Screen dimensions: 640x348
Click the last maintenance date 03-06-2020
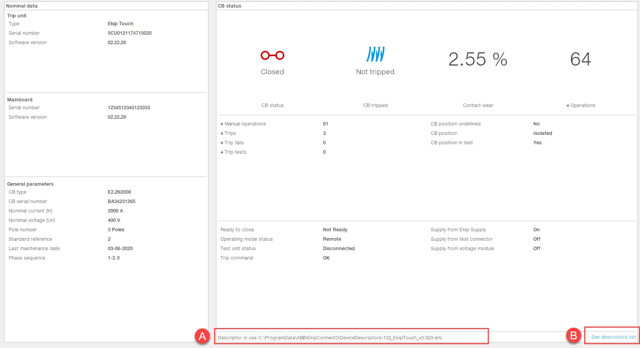[x=120, y=249]
